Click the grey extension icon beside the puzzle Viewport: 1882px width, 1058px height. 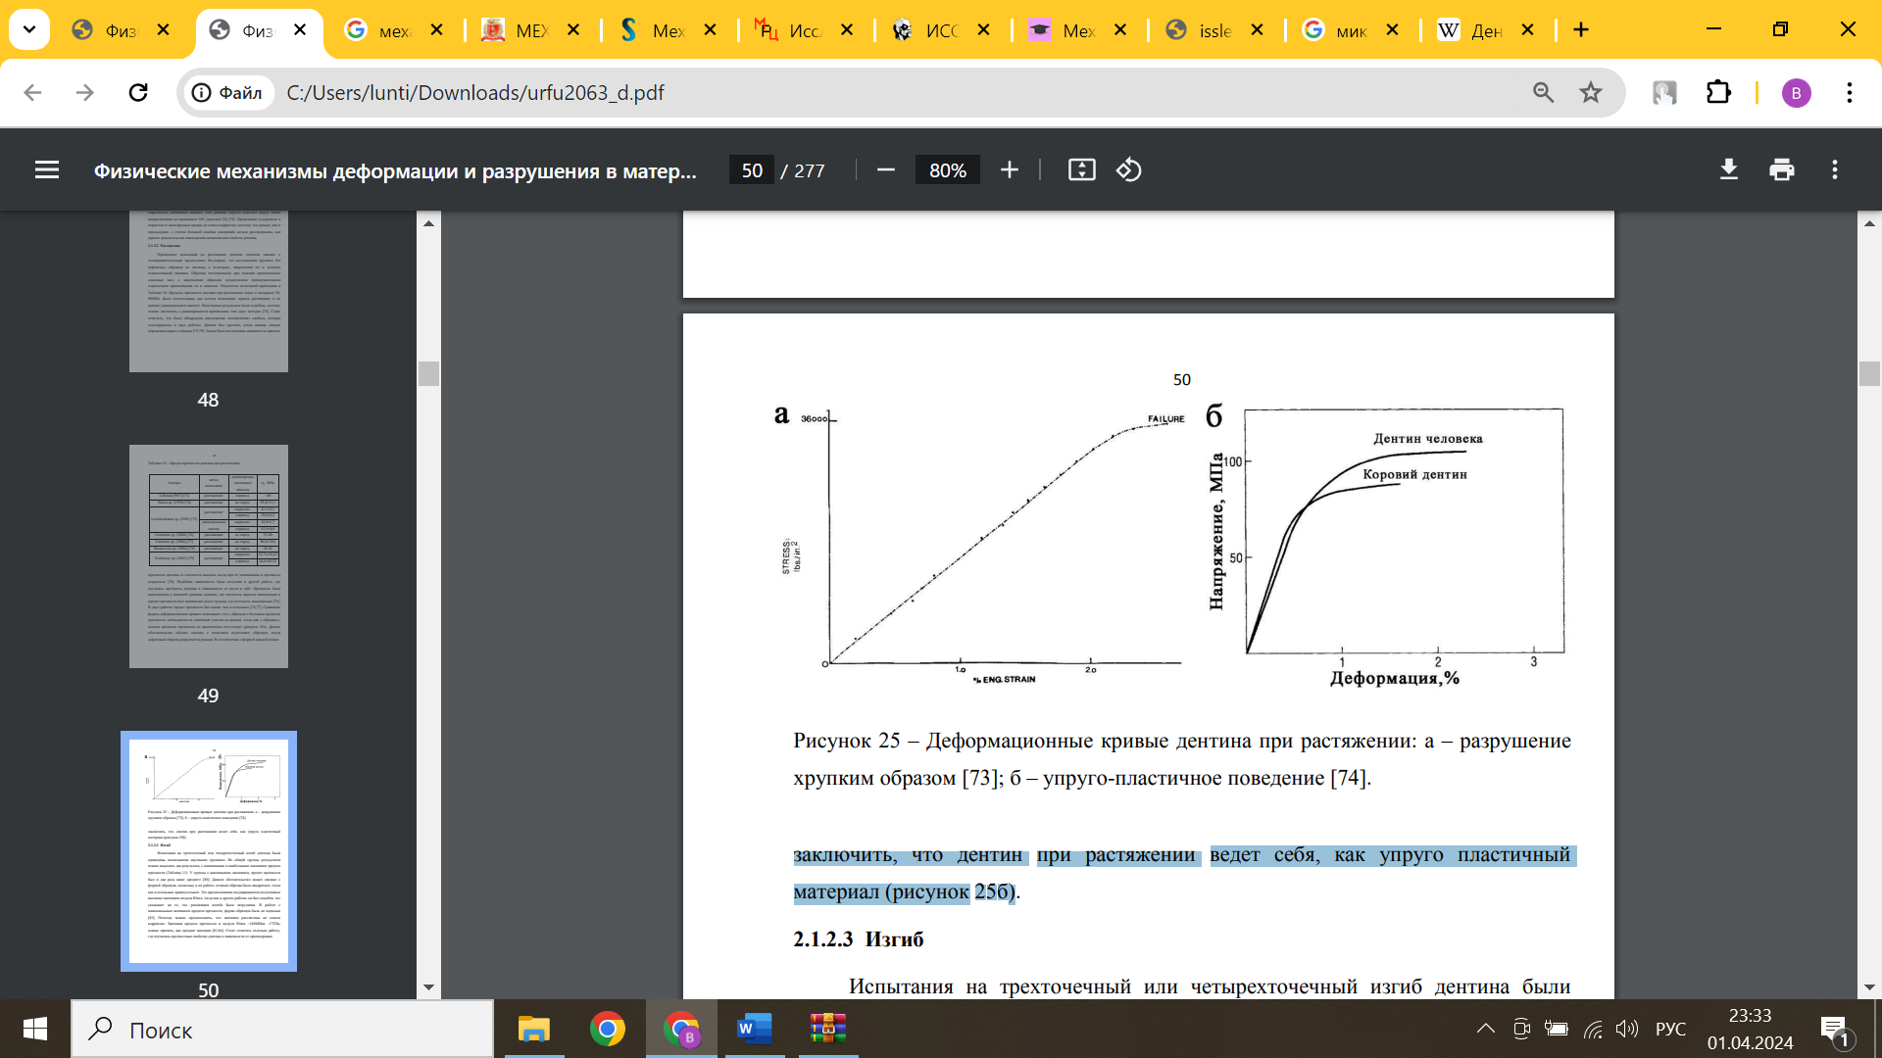(x=1664, y=92)
